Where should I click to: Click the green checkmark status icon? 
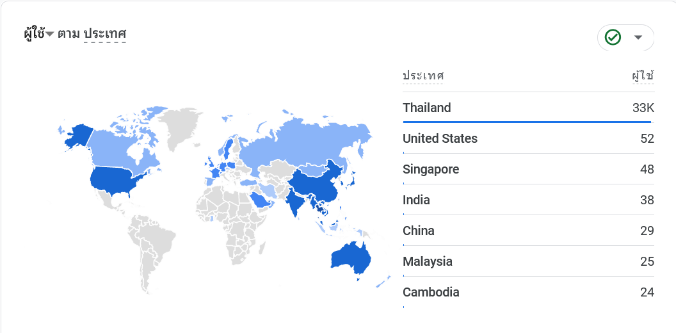tap(613, 38)
